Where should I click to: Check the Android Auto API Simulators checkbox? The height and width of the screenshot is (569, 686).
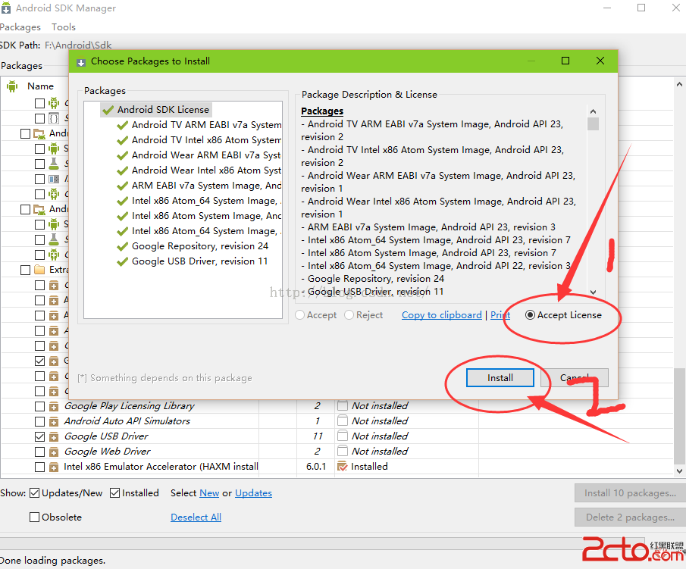coord(40,421)
